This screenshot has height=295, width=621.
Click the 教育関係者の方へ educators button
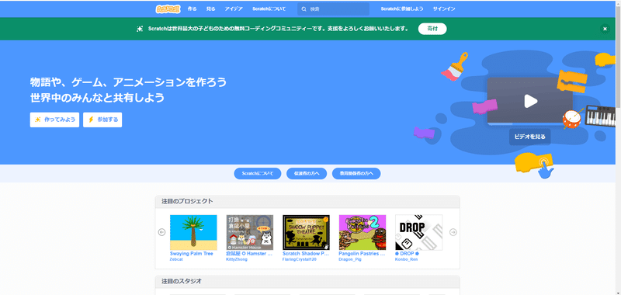tap(356, 173)
